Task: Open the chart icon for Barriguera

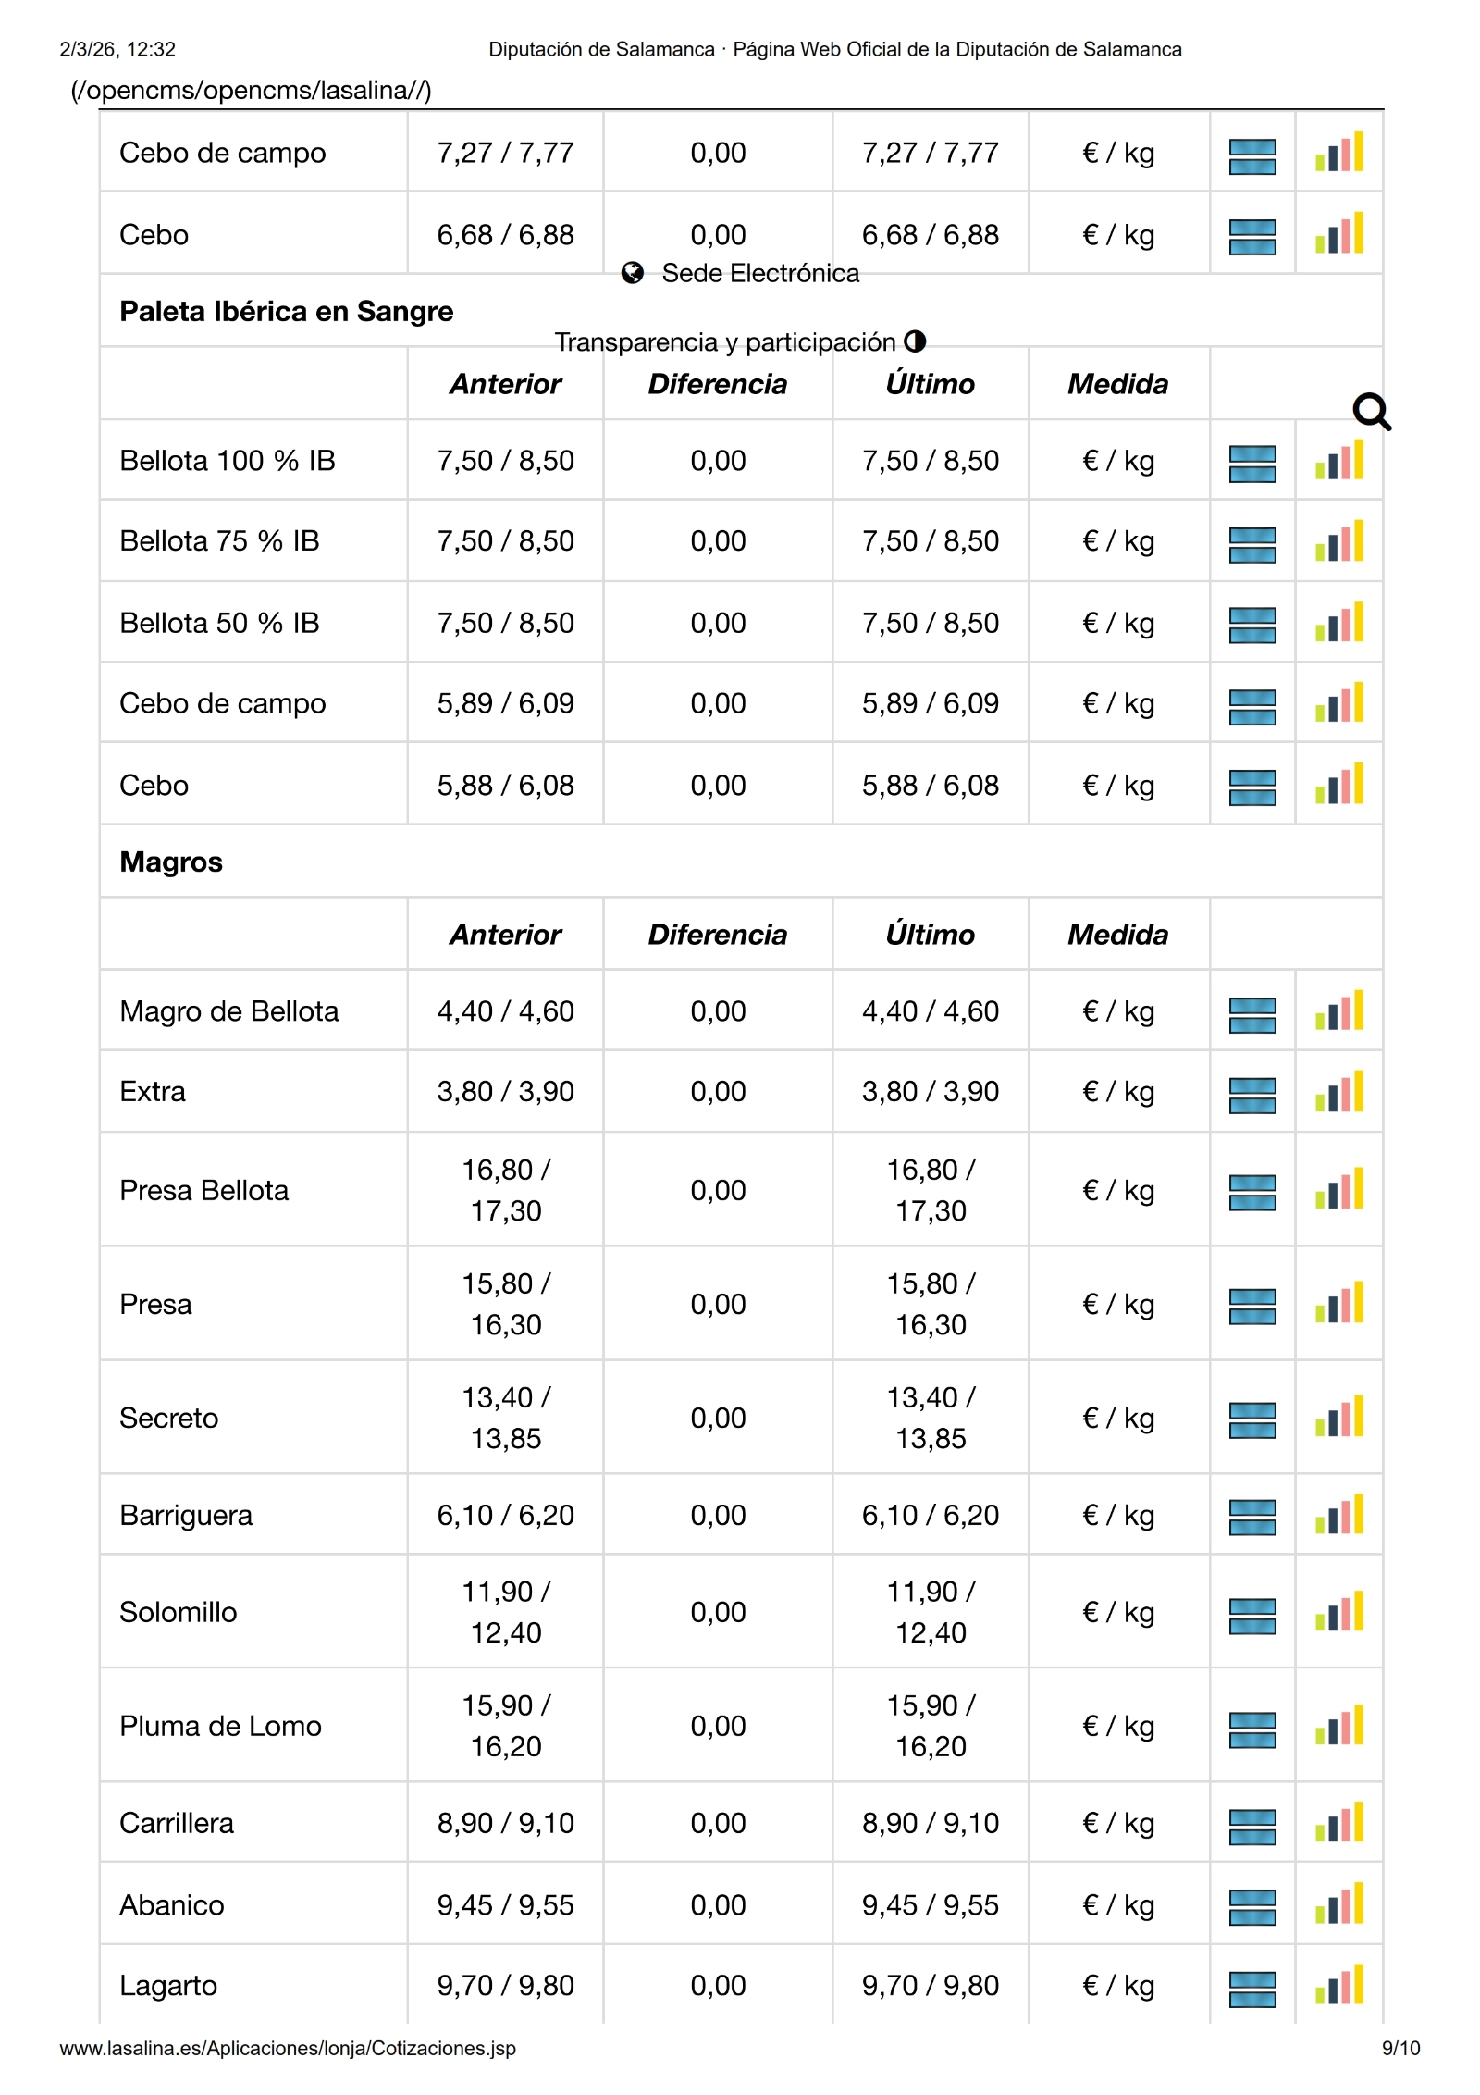Action: [1339, 1516]
